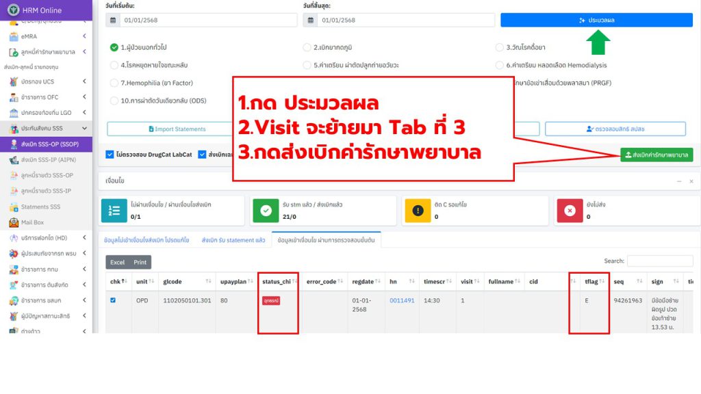This screenshot has height=394, width=701.
Task: Click the green checkmark status tile icon
Action: click(265, 211)
